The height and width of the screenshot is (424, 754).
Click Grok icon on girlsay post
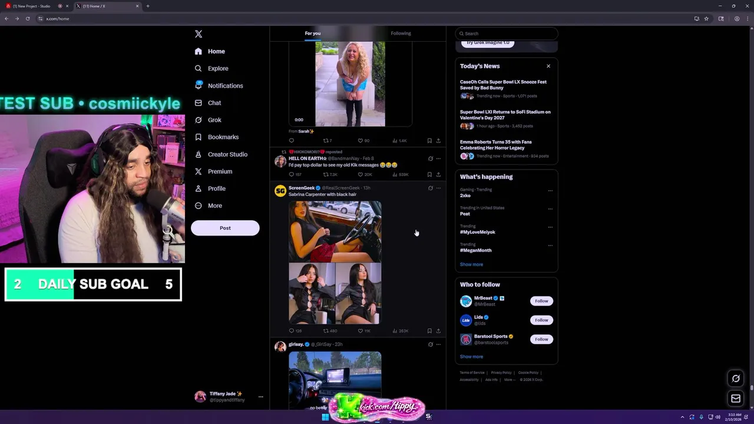point(430,344)
